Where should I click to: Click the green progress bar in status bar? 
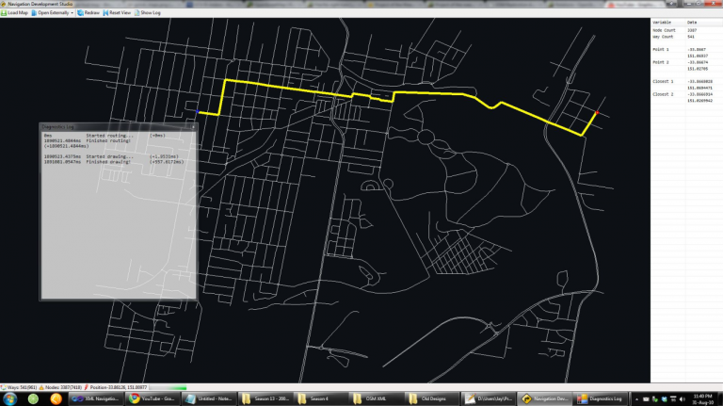168,387
